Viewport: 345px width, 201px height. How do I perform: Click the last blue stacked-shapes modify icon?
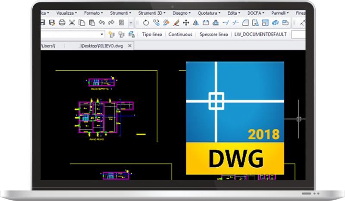pyautogui.click(x=285, y=23)
